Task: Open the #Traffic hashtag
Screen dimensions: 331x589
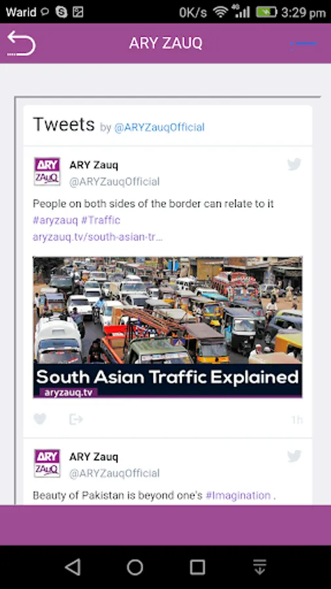Action: coord(101,220)
